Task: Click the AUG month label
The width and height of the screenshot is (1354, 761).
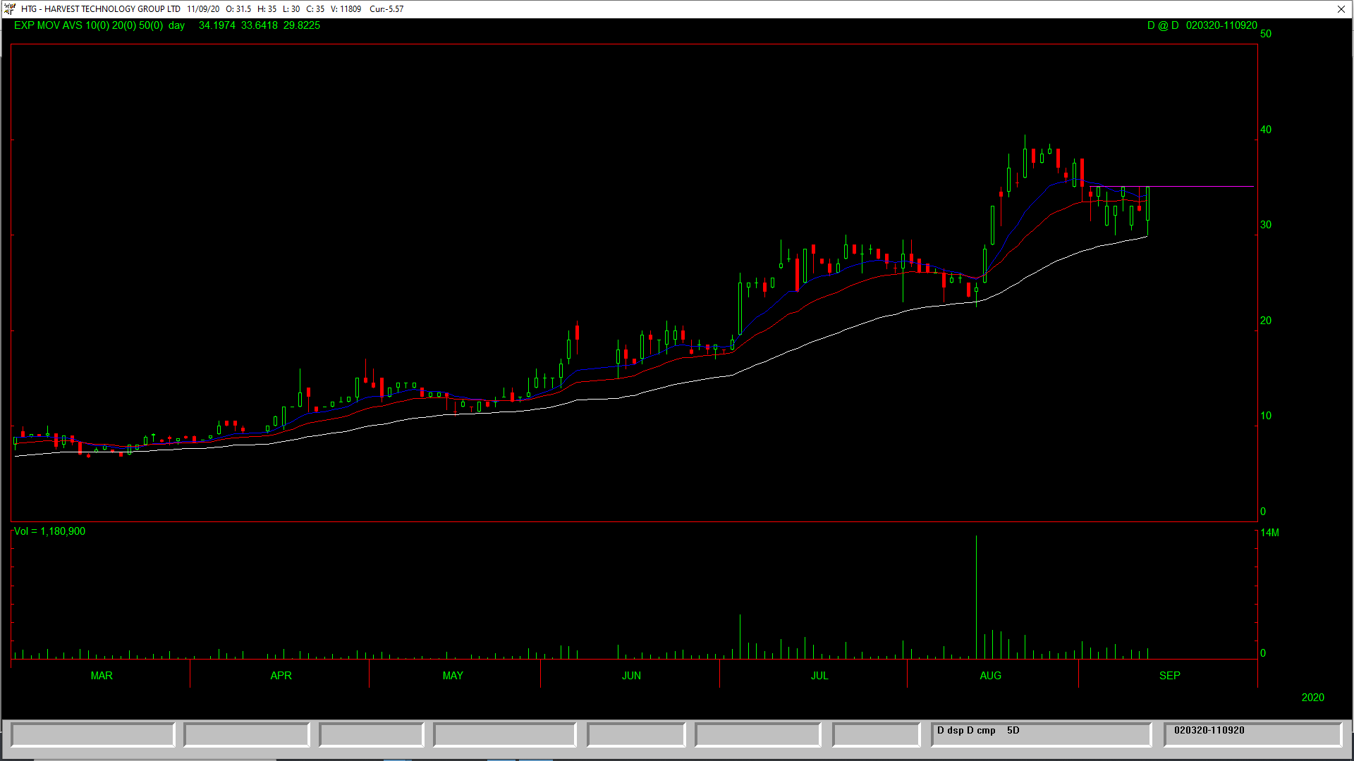Action: [x=990, y=676]
